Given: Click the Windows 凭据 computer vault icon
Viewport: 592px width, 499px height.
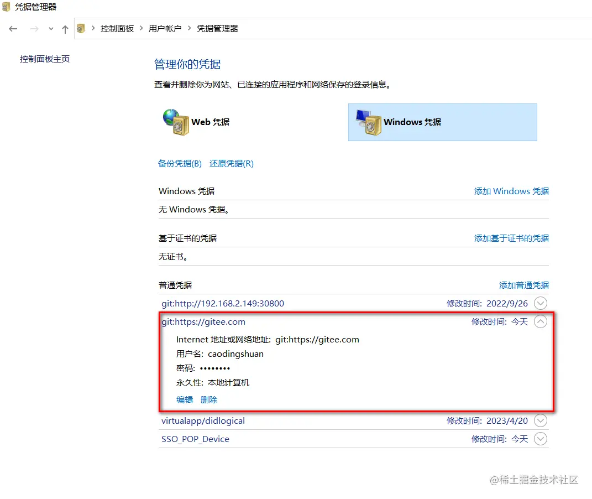Looking at the screenshot, I should pyautogui.click(x=369, y=122).
